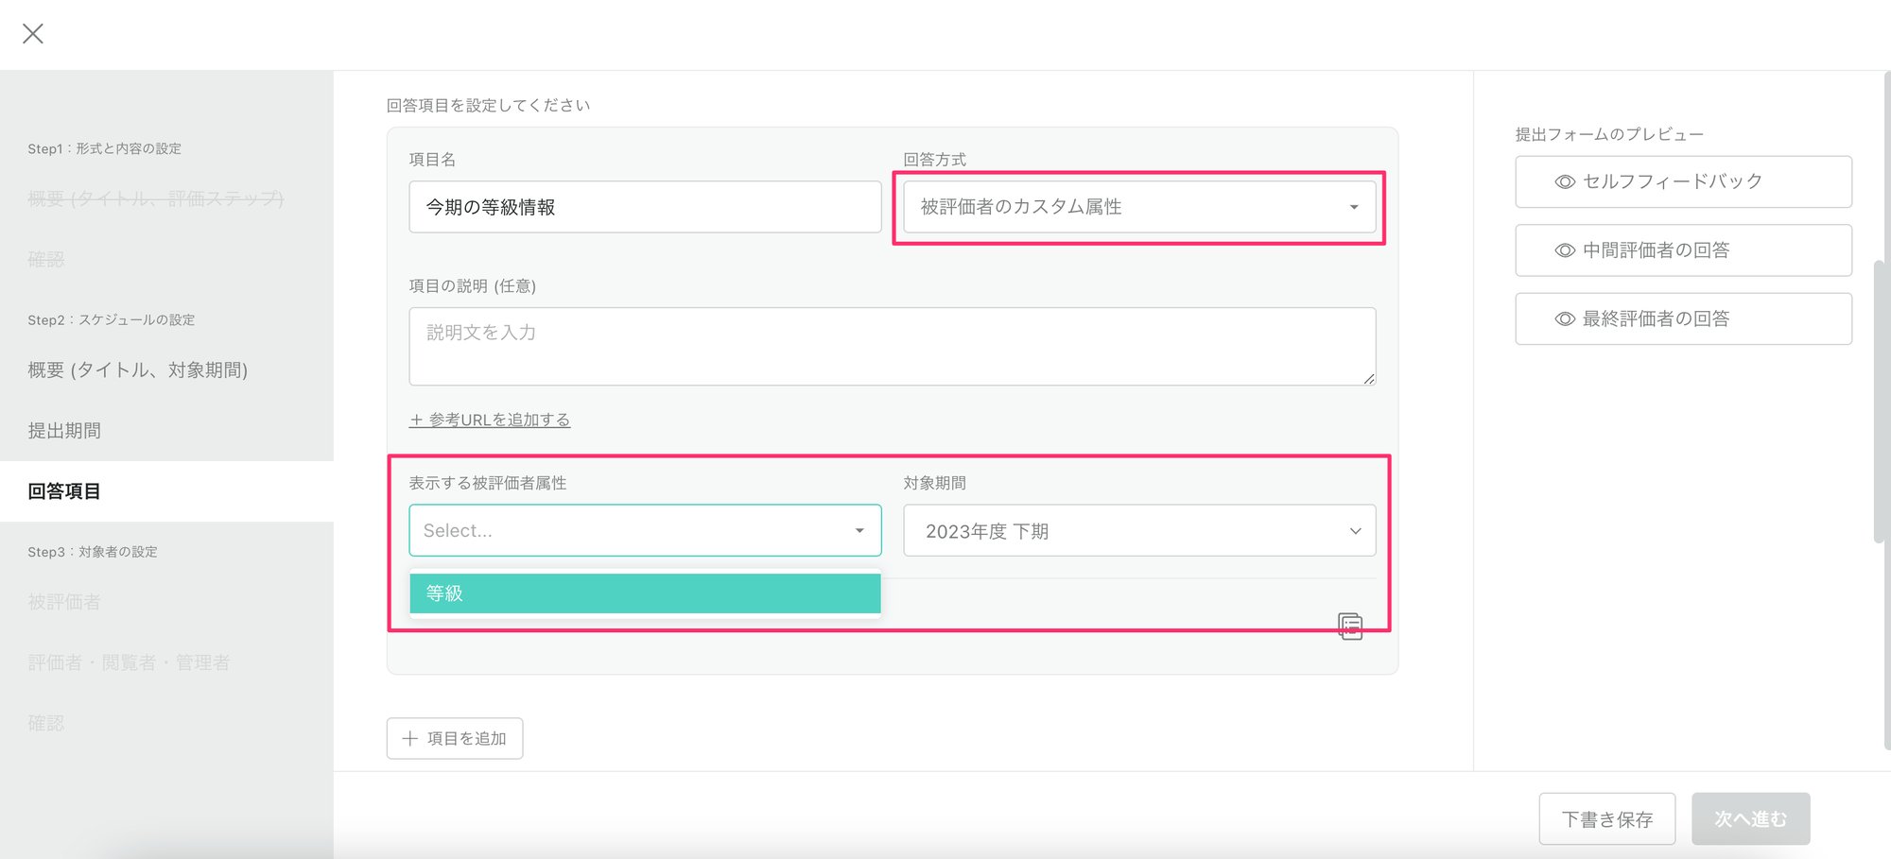The width and height of the screenshot is (1891, 859).
Task: Open 提出期間 step in the sidebar
Action: tap(64, 431)
